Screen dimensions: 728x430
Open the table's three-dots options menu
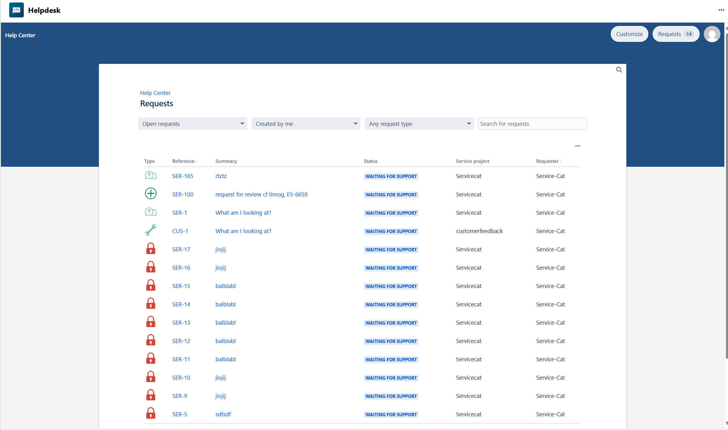pos(578,146)
